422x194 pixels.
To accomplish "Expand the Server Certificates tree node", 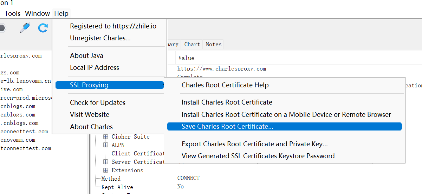I will [x=105, y=162].
